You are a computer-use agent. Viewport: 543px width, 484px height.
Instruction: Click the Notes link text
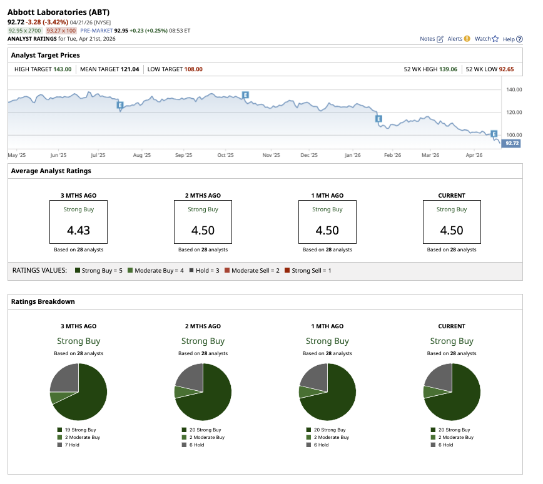click(427, 39)
